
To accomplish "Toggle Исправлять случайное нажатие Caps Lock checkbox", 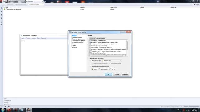I will (90, 44).
